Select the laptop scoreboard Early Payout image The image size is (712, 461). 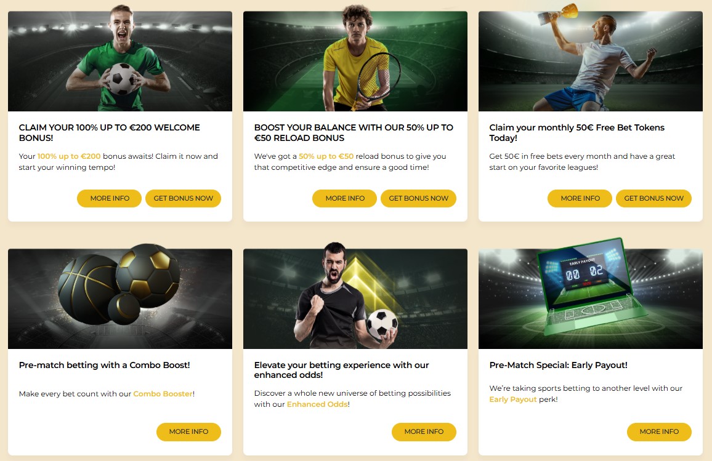point(590,299)
